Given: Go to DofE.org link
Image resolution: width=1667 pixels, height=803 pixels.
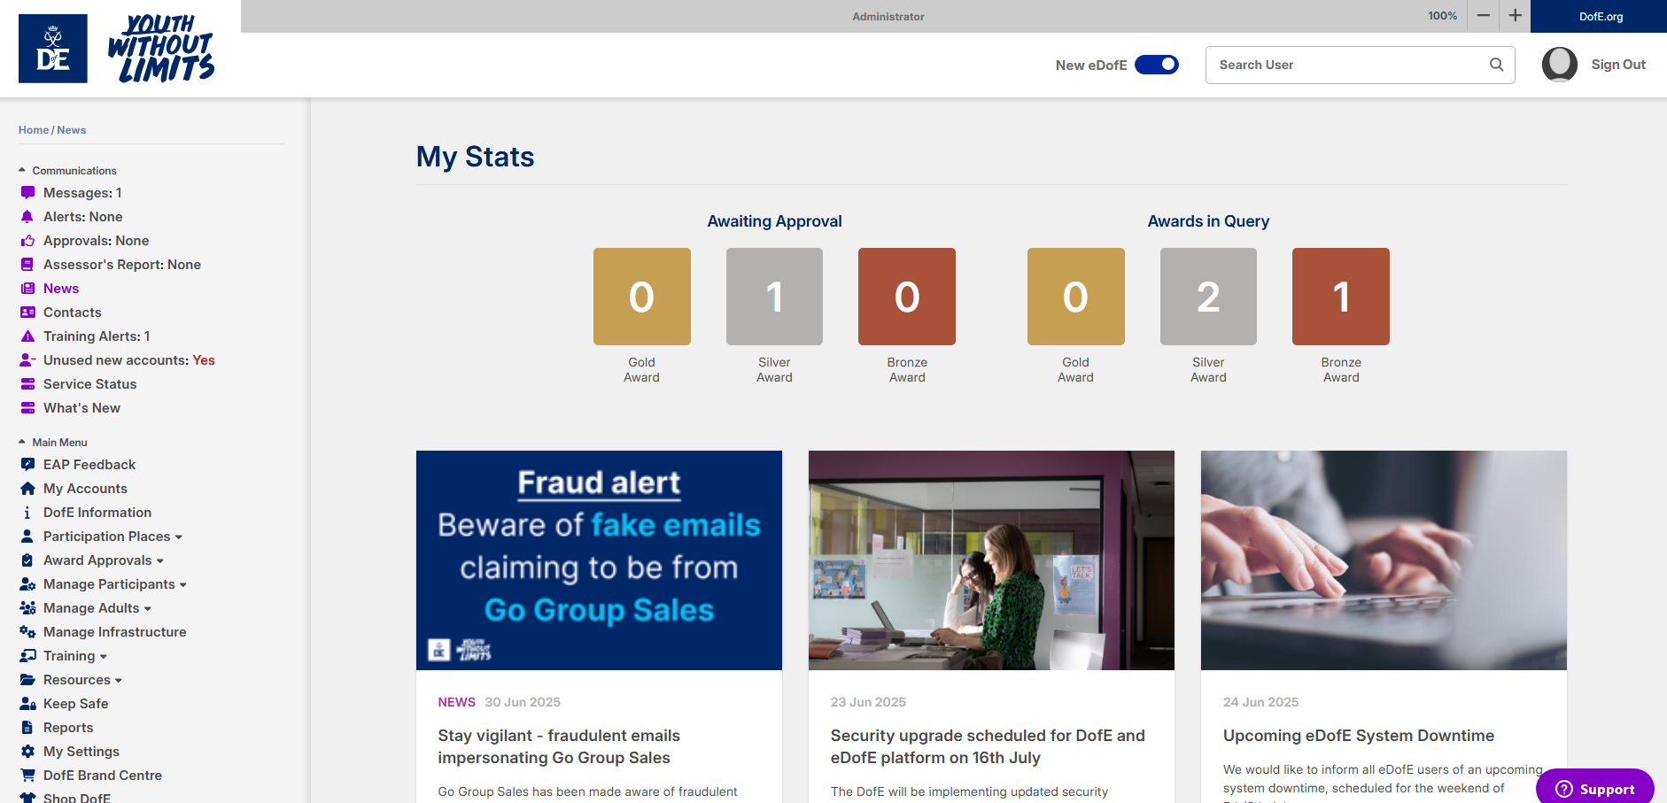Looking at the screenshot, I should click(1601, 16).
